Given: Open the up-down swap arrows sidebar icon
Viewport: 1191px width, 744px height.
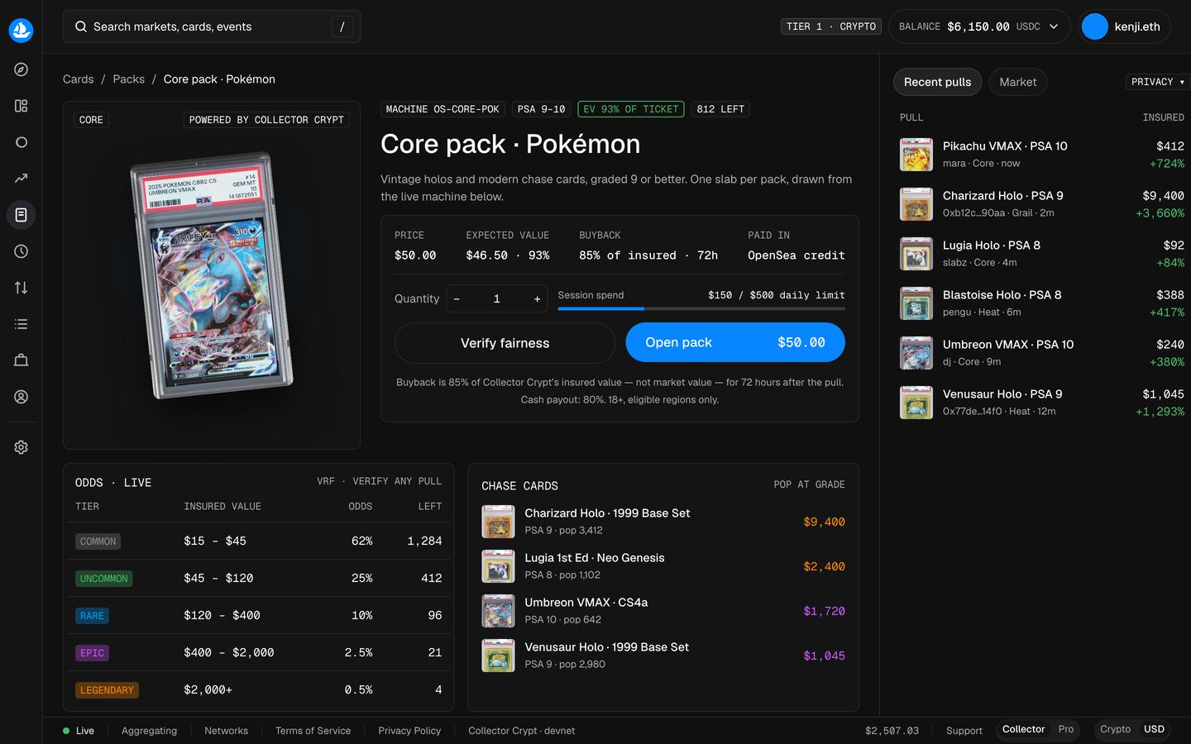Looking at the screenshot, I should [x=22, y=288].
